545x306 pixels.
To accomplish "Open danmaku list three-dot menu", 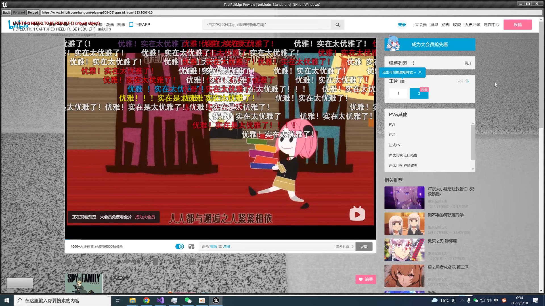I will pyautogui.click(x=413, y=63).
